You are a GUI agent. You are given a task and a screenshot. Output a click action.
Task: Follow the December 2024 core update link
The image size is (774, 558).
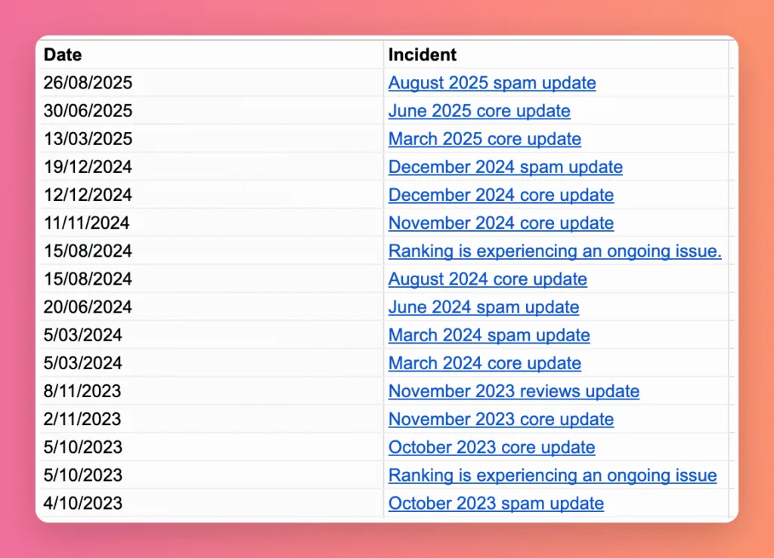pyautogui.click(x=501, y=195)
